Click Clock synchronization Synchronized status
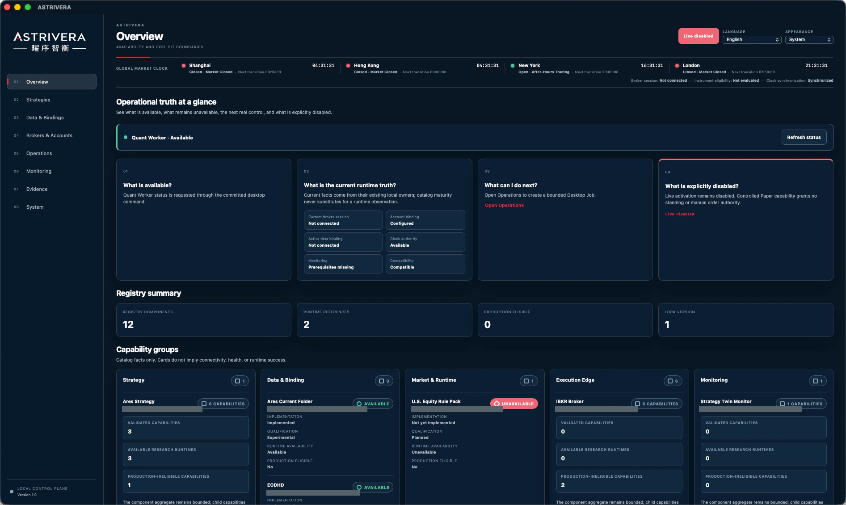 click(800, 81)
